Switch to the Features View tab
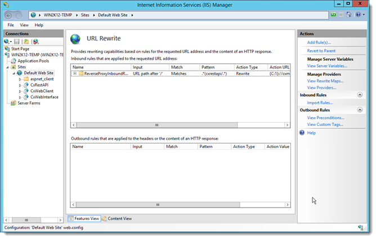The width and height of the screenshot is (376, 239). click(84, 218)
